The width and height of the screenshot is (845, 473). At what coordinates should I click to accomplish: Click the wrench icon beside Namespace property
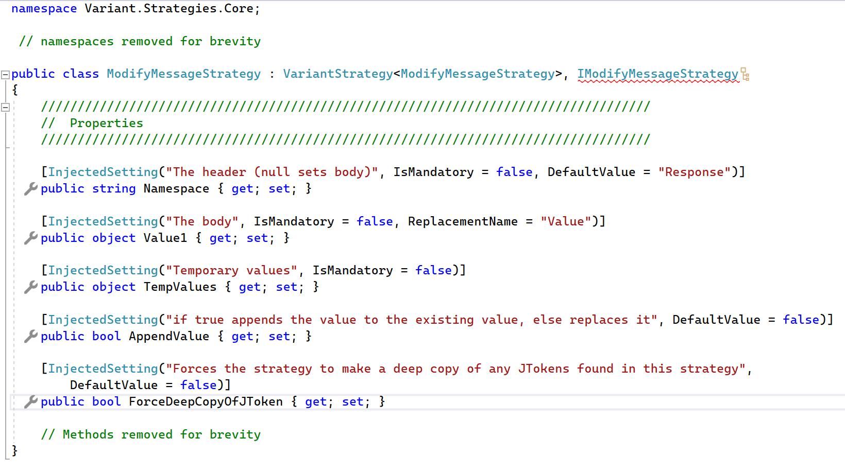tap(30, 189)
